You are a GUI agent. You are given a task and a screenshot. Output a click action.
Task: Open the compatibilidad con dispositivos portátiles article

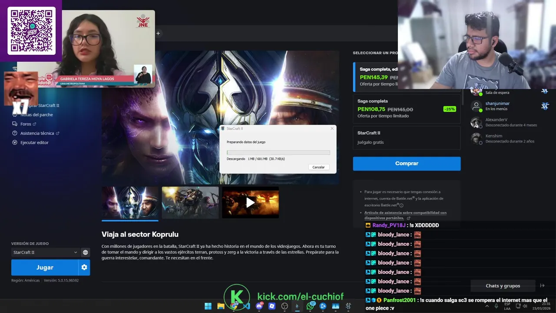point(405,215)
